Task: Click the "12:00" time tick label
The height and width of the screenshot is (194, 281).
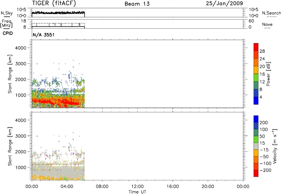Action: point(137,187)
